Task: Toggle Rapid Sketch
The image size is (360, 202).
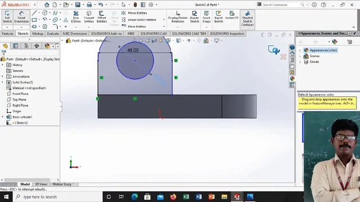Action: click(x=218, y=17)
